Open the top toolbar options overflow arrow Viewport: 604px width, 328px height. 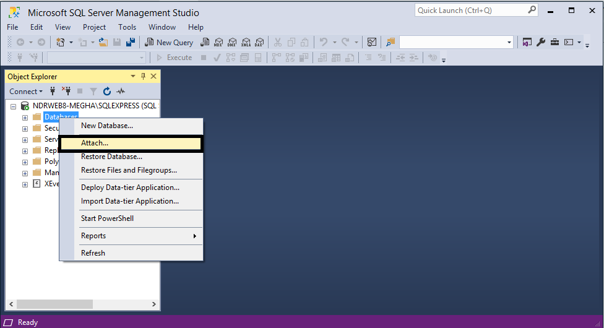pyautogui.click(x=587, y=45)
